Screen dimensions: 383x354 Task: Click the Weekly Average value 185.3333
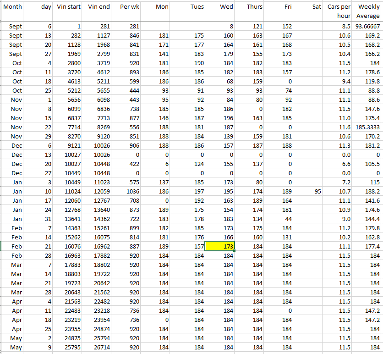368,127
